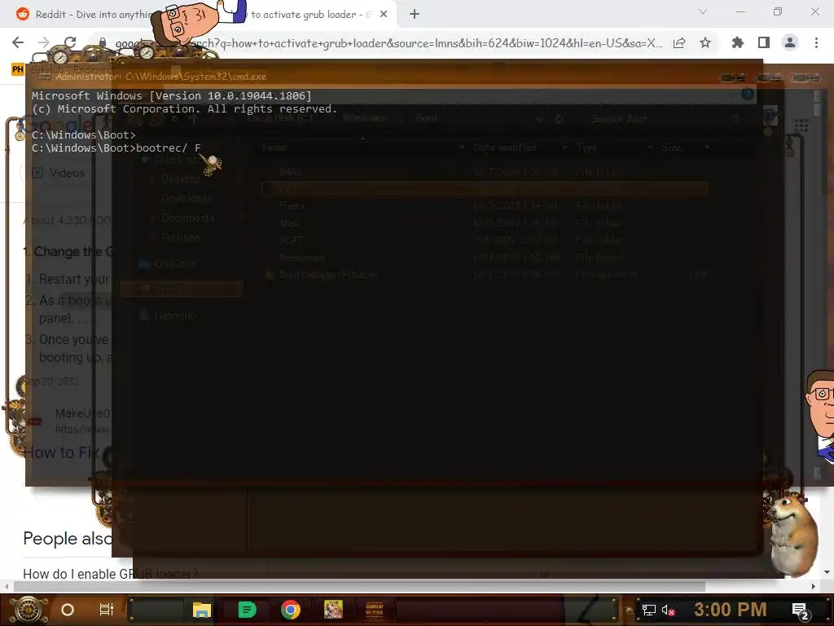Viewport: 834px width, 626px height.
Task: Click the muted volume tray icon
Action: pos(668,610)
